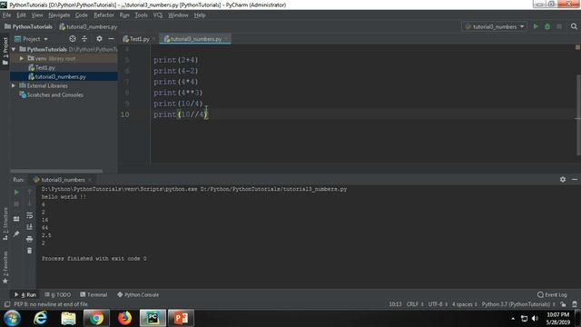Toggle scroll to end in Run console
The height and width of the screenshot is (327, 581).
(x=29, y=227)
